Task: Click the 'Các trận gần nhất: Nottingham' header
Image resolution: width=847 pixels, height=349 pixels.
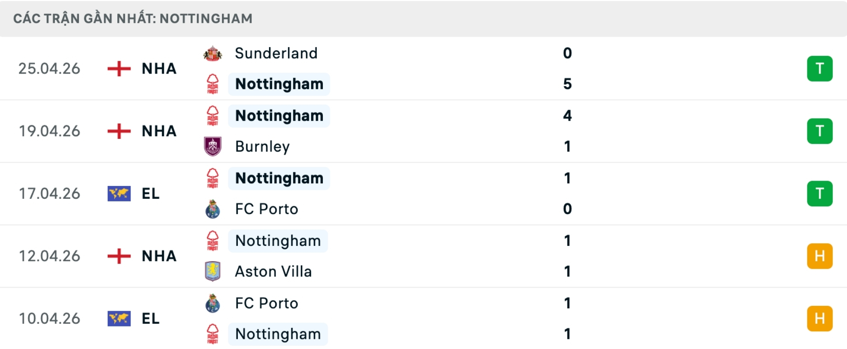Action: tap(133, 19)
